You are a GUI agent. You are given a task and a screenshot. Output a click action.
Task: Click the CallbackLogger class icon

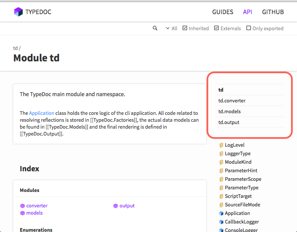click(x=221, y=222)
